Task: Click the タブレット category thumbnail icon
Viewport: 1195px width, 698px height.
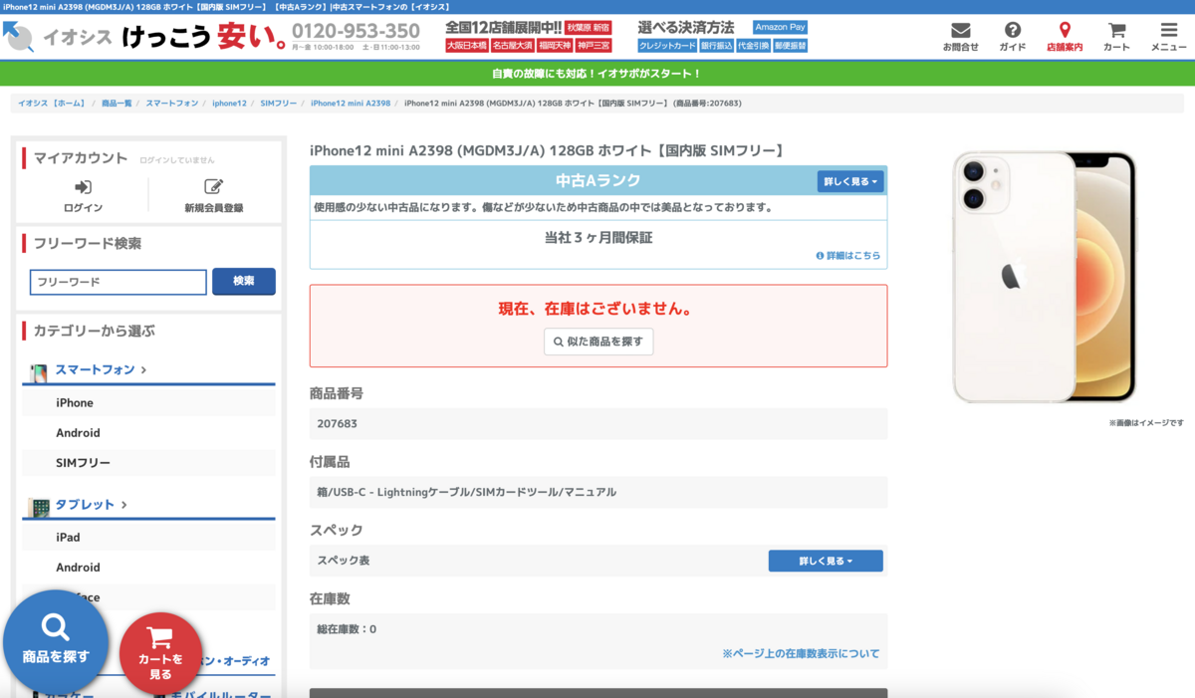Action: (39, 508)
